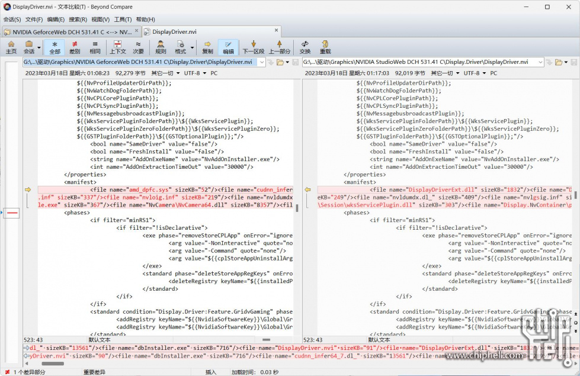This screenshot has height=376, width=580.
Task: Expand the left file path history dropdown
Action: [262, 62]
